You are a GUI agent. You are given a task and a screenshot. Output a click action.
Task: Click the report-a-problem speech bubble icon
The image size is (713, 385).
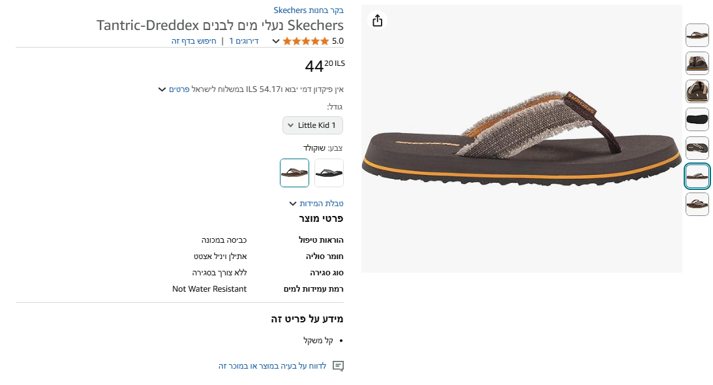tap(338, 366)
